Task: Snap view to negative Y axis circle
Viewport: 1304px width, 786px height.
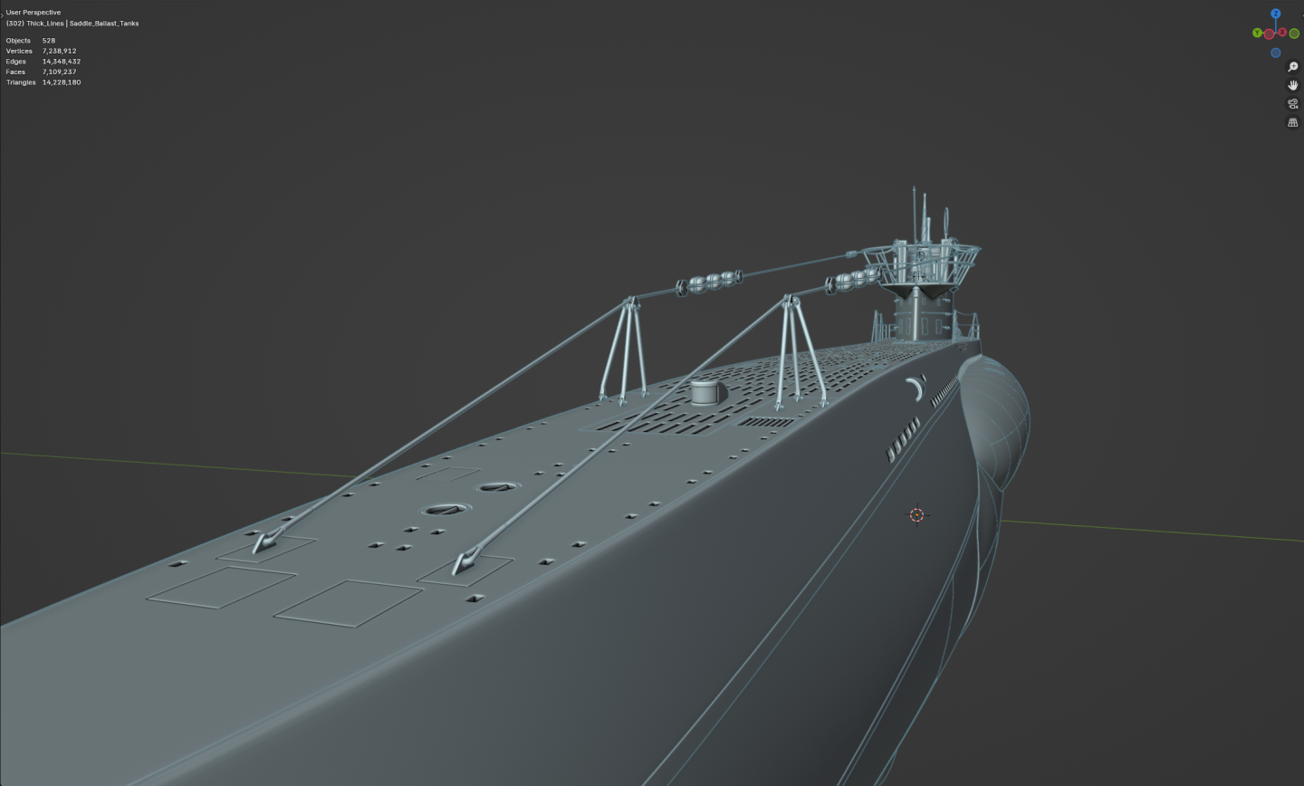Action: point(1294,34)
